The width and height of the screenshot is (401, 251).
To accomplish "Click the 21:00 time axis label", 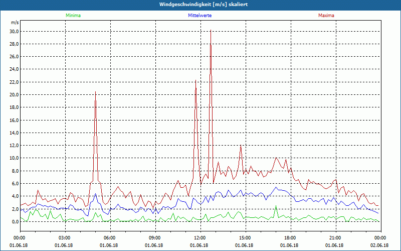I will 336,238.
